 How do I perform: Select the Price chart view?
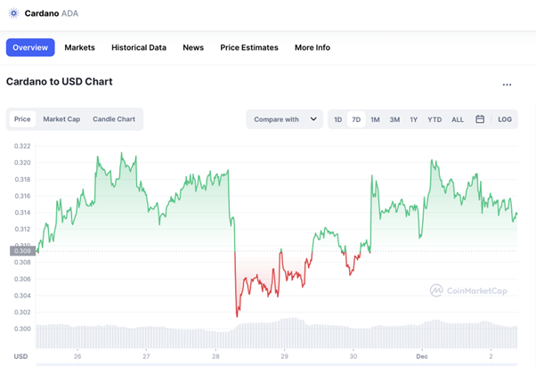tap(22, 119)
